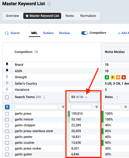Tick the select-all Search Terms checkbox
Viewport: 129px width, 158px height.
click(7, 97)
